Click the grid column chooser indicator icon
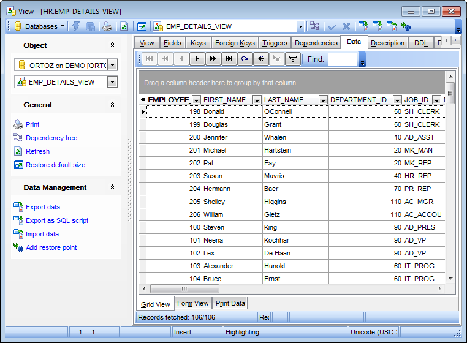Viewport: 467px width, 343px height. point(143,100)
